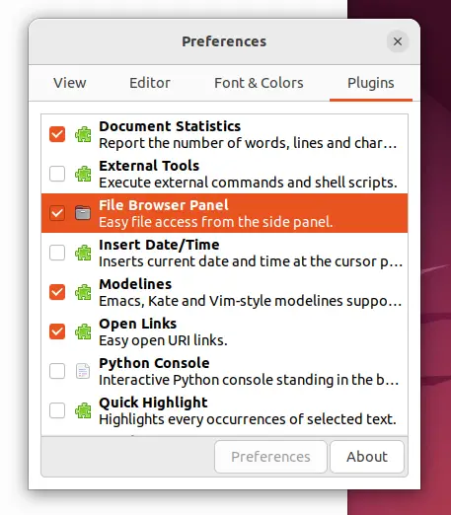Switch to the View tab

point(70,83)
